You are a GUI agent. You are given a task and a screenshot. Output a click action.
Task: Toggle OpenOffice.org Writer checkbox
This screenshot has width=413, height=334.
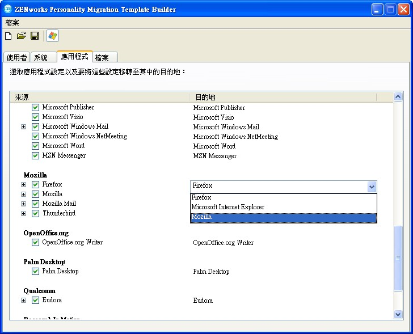click(35, 242)
